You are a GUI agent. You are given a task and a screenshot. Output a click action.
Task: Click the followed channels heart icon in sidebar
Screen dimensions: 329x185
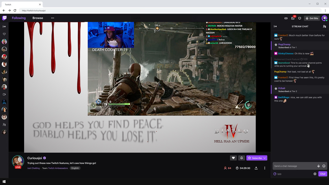click(x=4, y=34)
